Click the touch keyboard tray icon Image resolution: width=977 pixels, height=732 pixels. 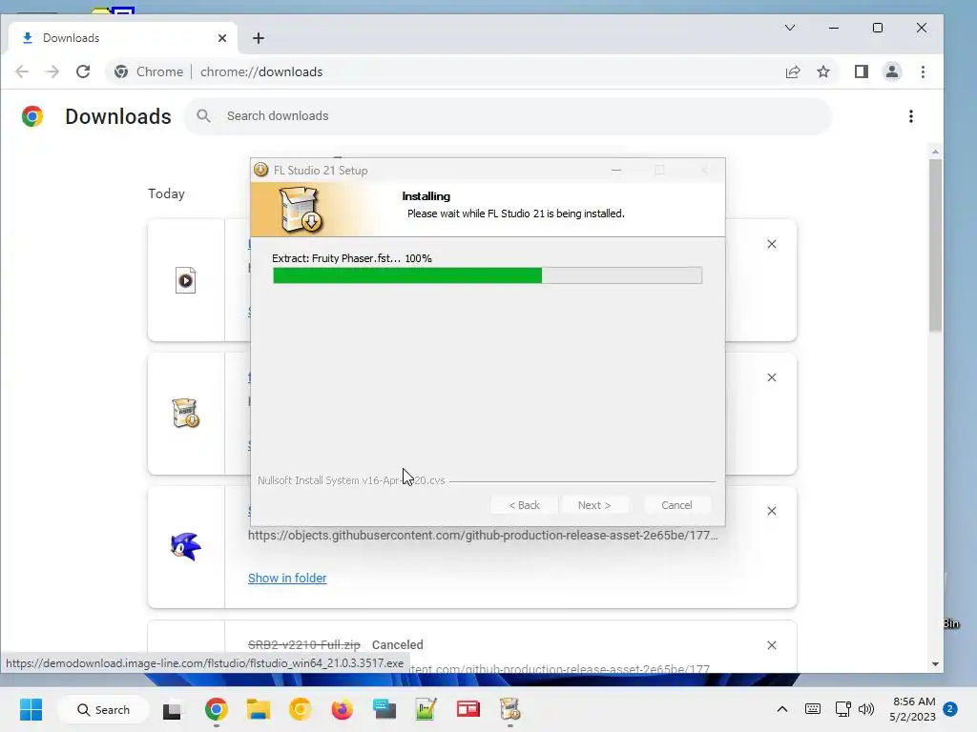(813, 709)
